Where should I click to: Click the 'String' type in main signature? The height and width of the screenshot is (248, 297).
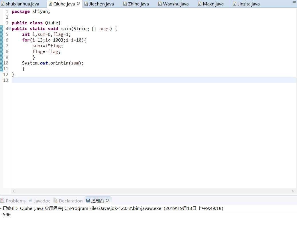(x=81, y=29)
